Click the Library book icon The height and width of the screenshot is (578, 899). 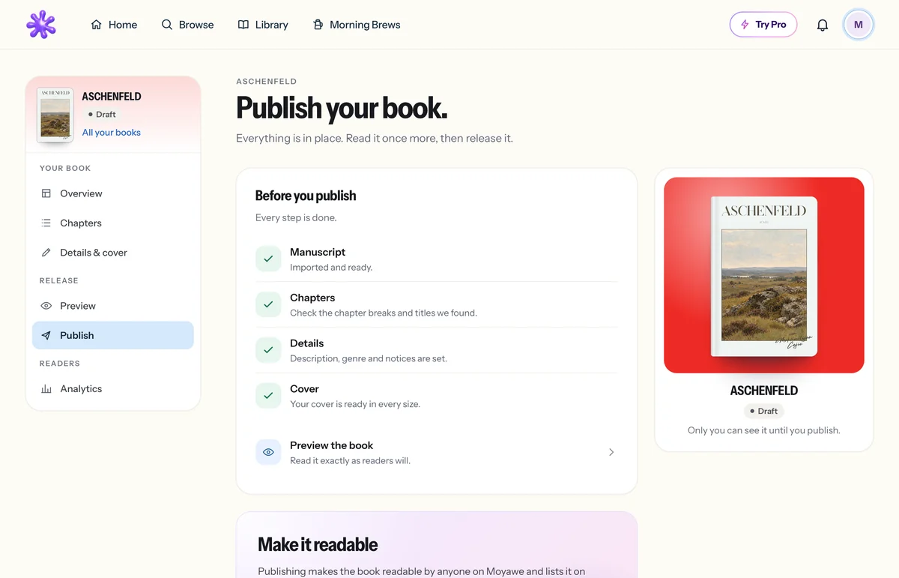coord(243,25)
